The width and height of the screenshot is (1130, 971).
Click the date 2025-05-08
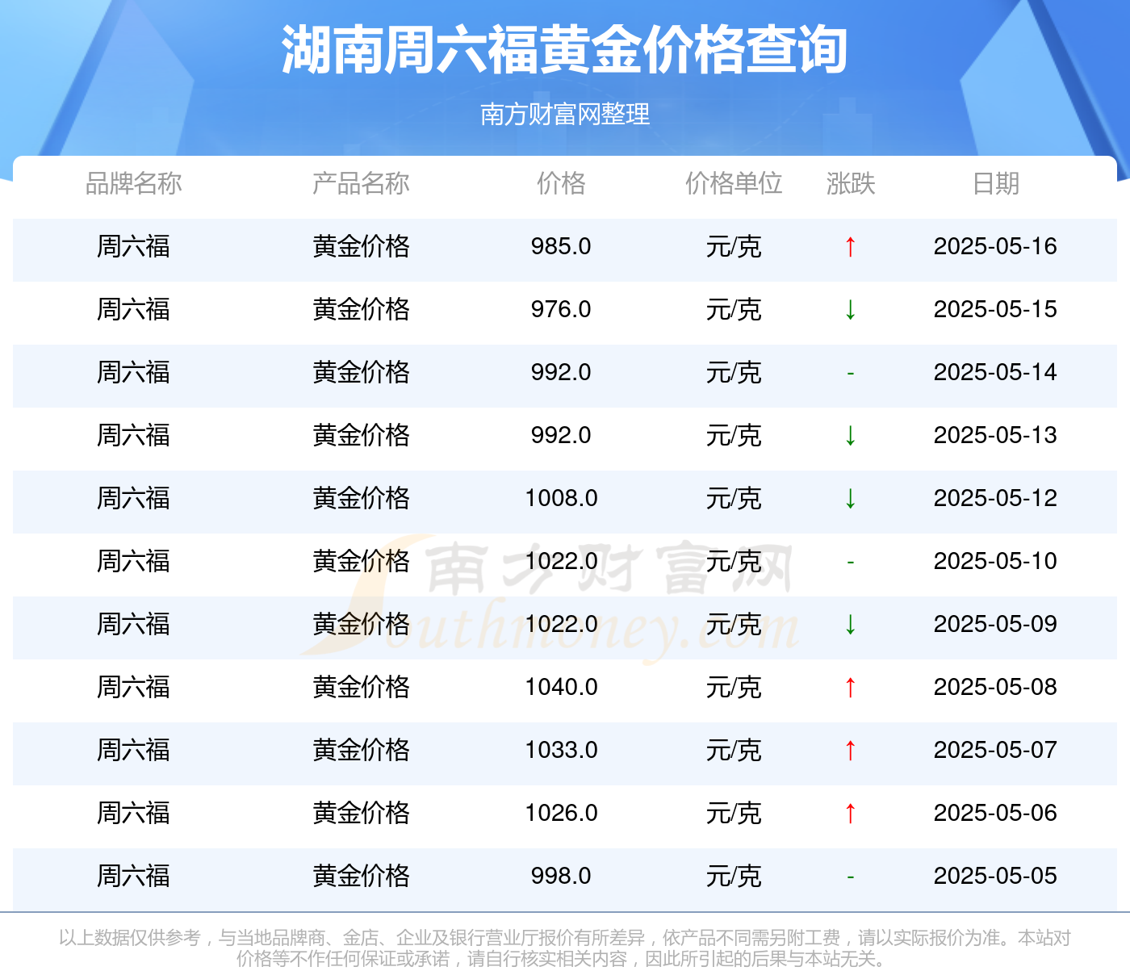tap(995, 687)
